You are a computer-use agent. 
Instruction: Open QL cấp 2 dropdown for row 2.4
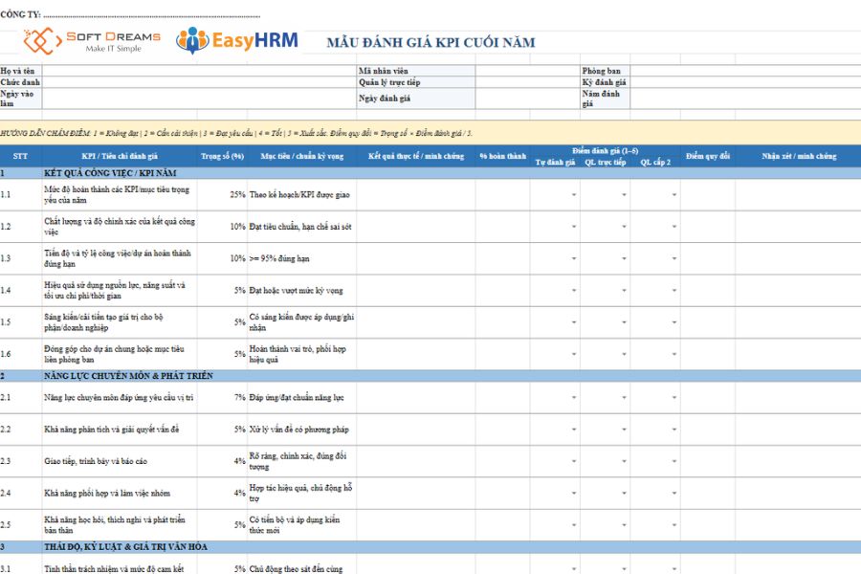click(x=674, y=494)
